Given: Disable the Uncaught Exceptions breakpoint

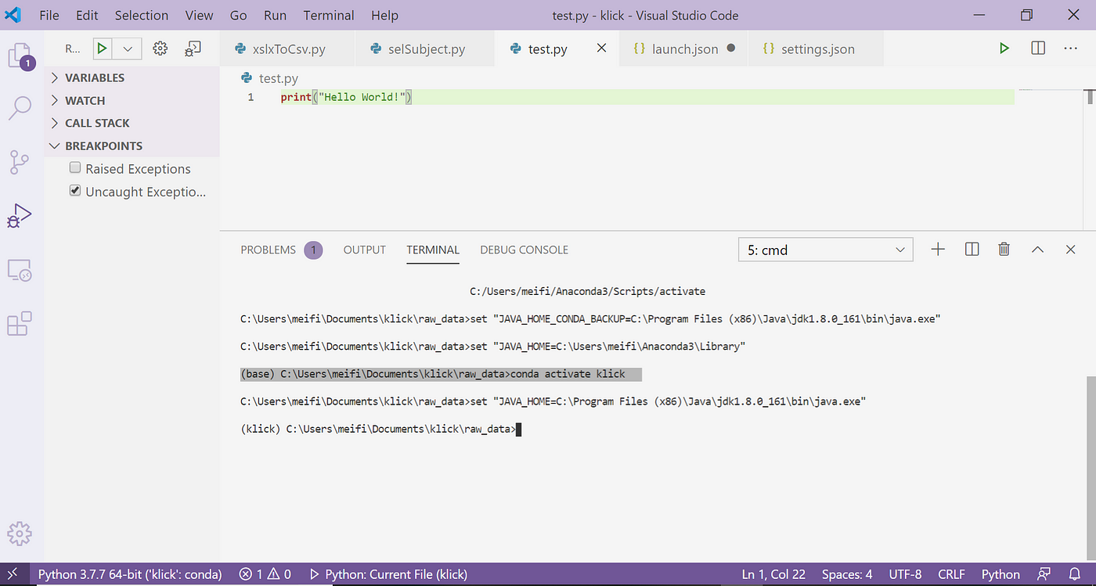Looking at the screenshot, I should 74,190.
